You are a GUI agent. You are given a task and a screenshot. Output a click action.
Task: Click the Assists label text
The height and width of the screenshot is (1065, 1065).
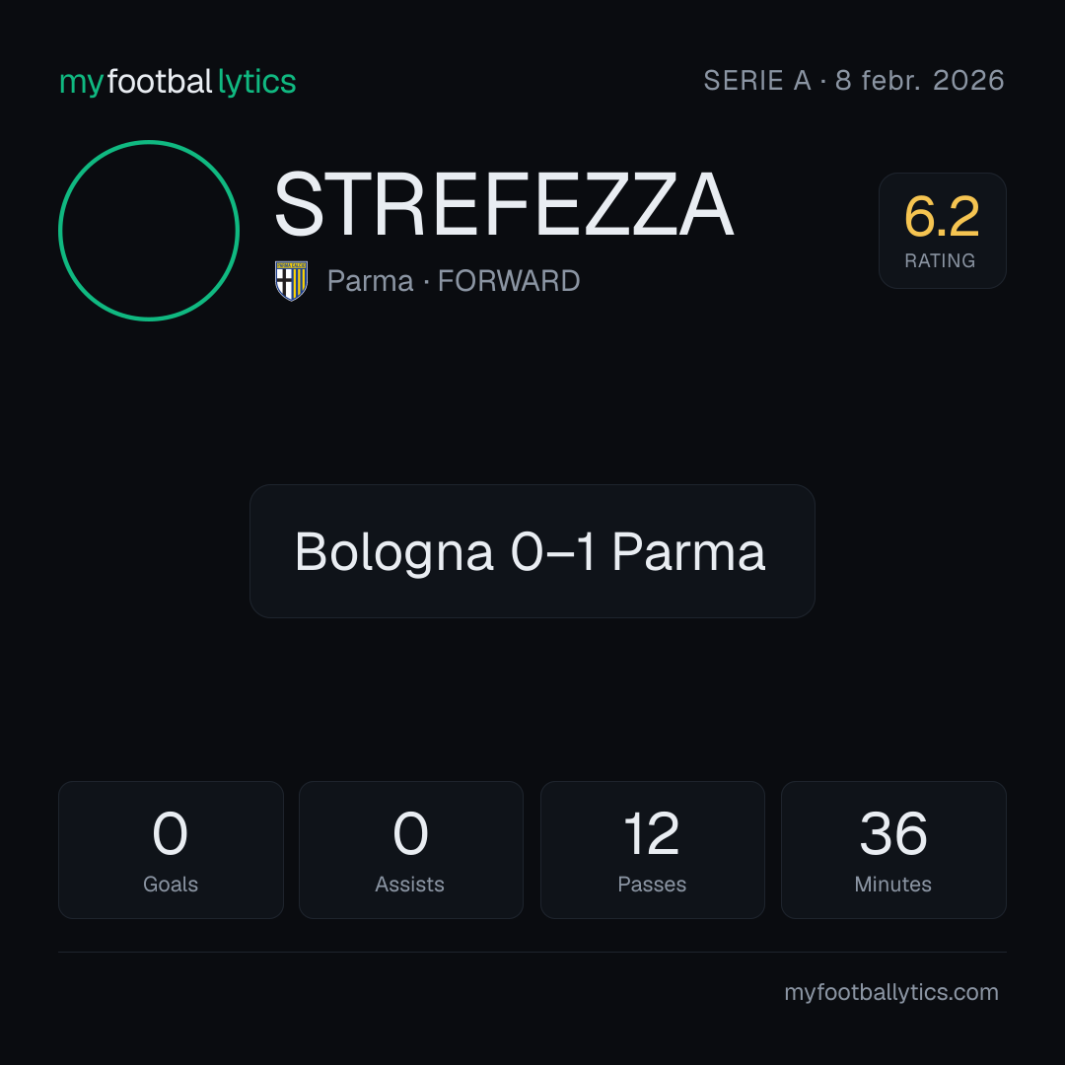click(x=409, y=884)
